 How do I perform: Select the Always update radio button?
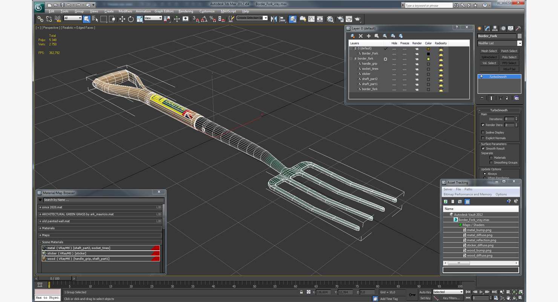(484, 174)
